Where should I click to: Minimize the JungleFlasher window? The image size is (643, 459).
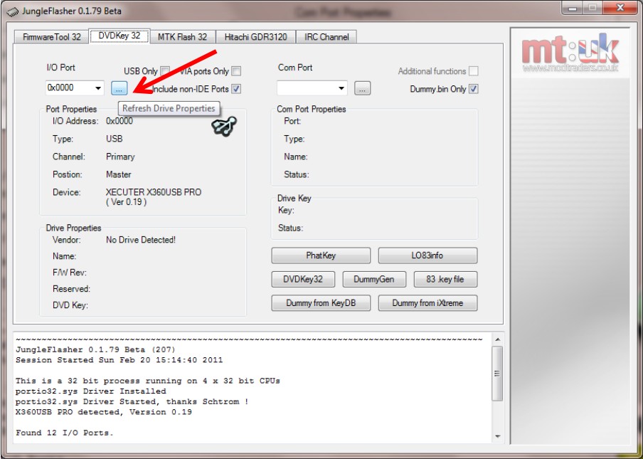tap(572, 9)
